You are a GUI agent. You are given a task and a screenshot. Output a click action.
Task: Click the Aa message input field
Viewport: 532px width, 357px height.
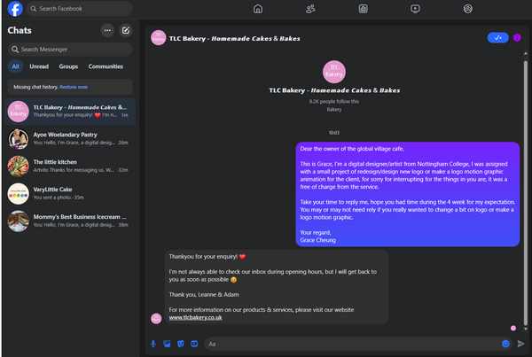(358, 344)
